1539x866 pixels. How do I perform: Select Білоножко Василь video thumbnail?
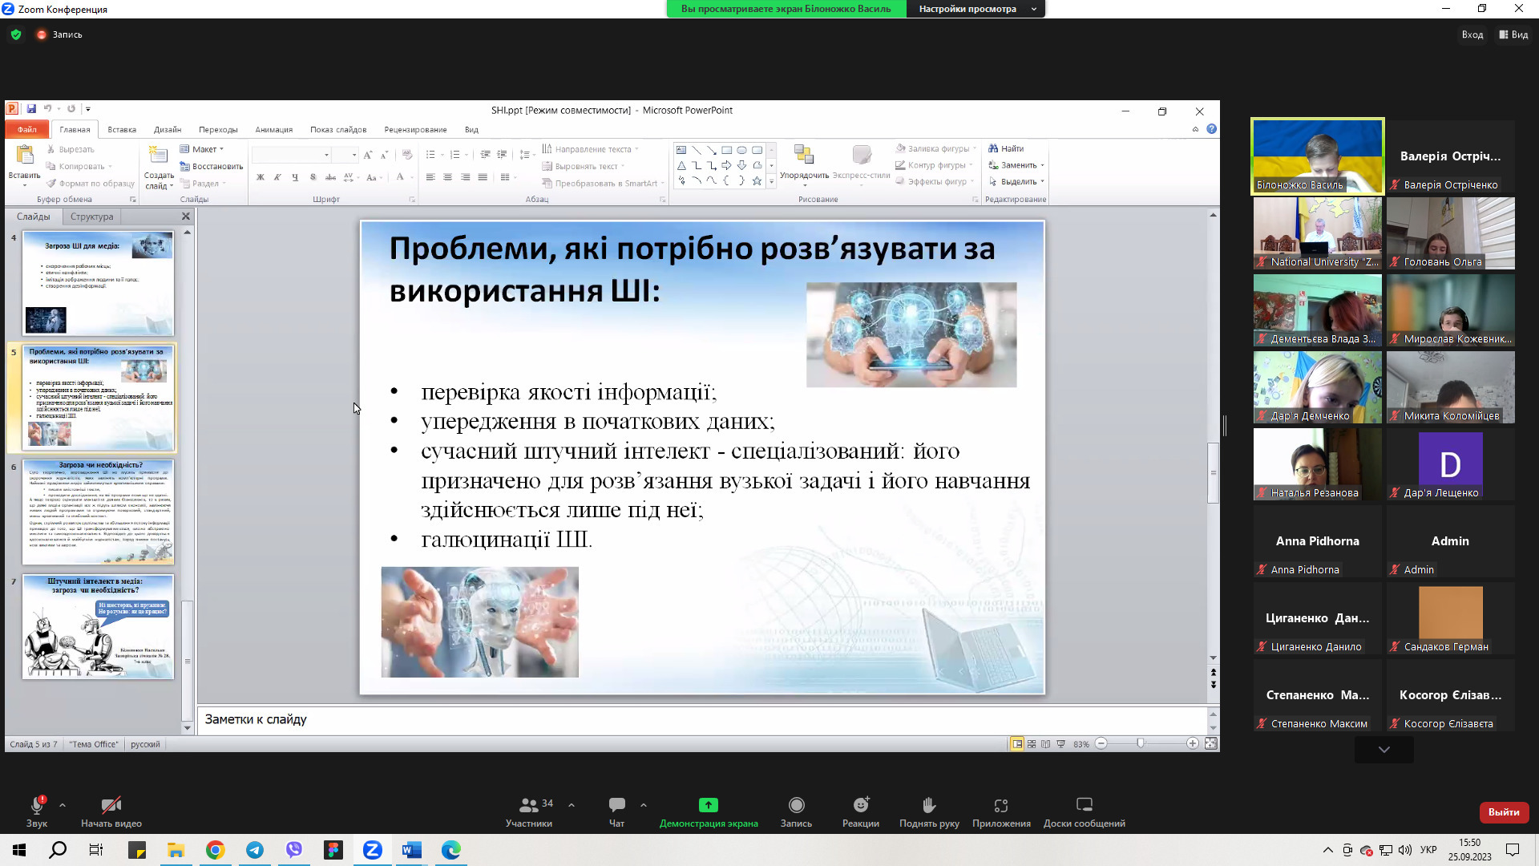tap(1318, 156)
